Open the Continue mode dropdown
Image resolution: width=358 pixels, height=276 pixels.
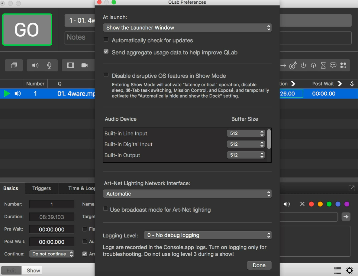tap(52, 254)
